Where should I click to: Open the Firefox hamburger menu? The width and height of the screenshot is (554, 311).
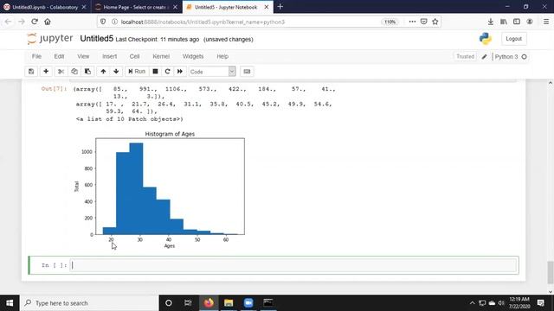(546, 22)
